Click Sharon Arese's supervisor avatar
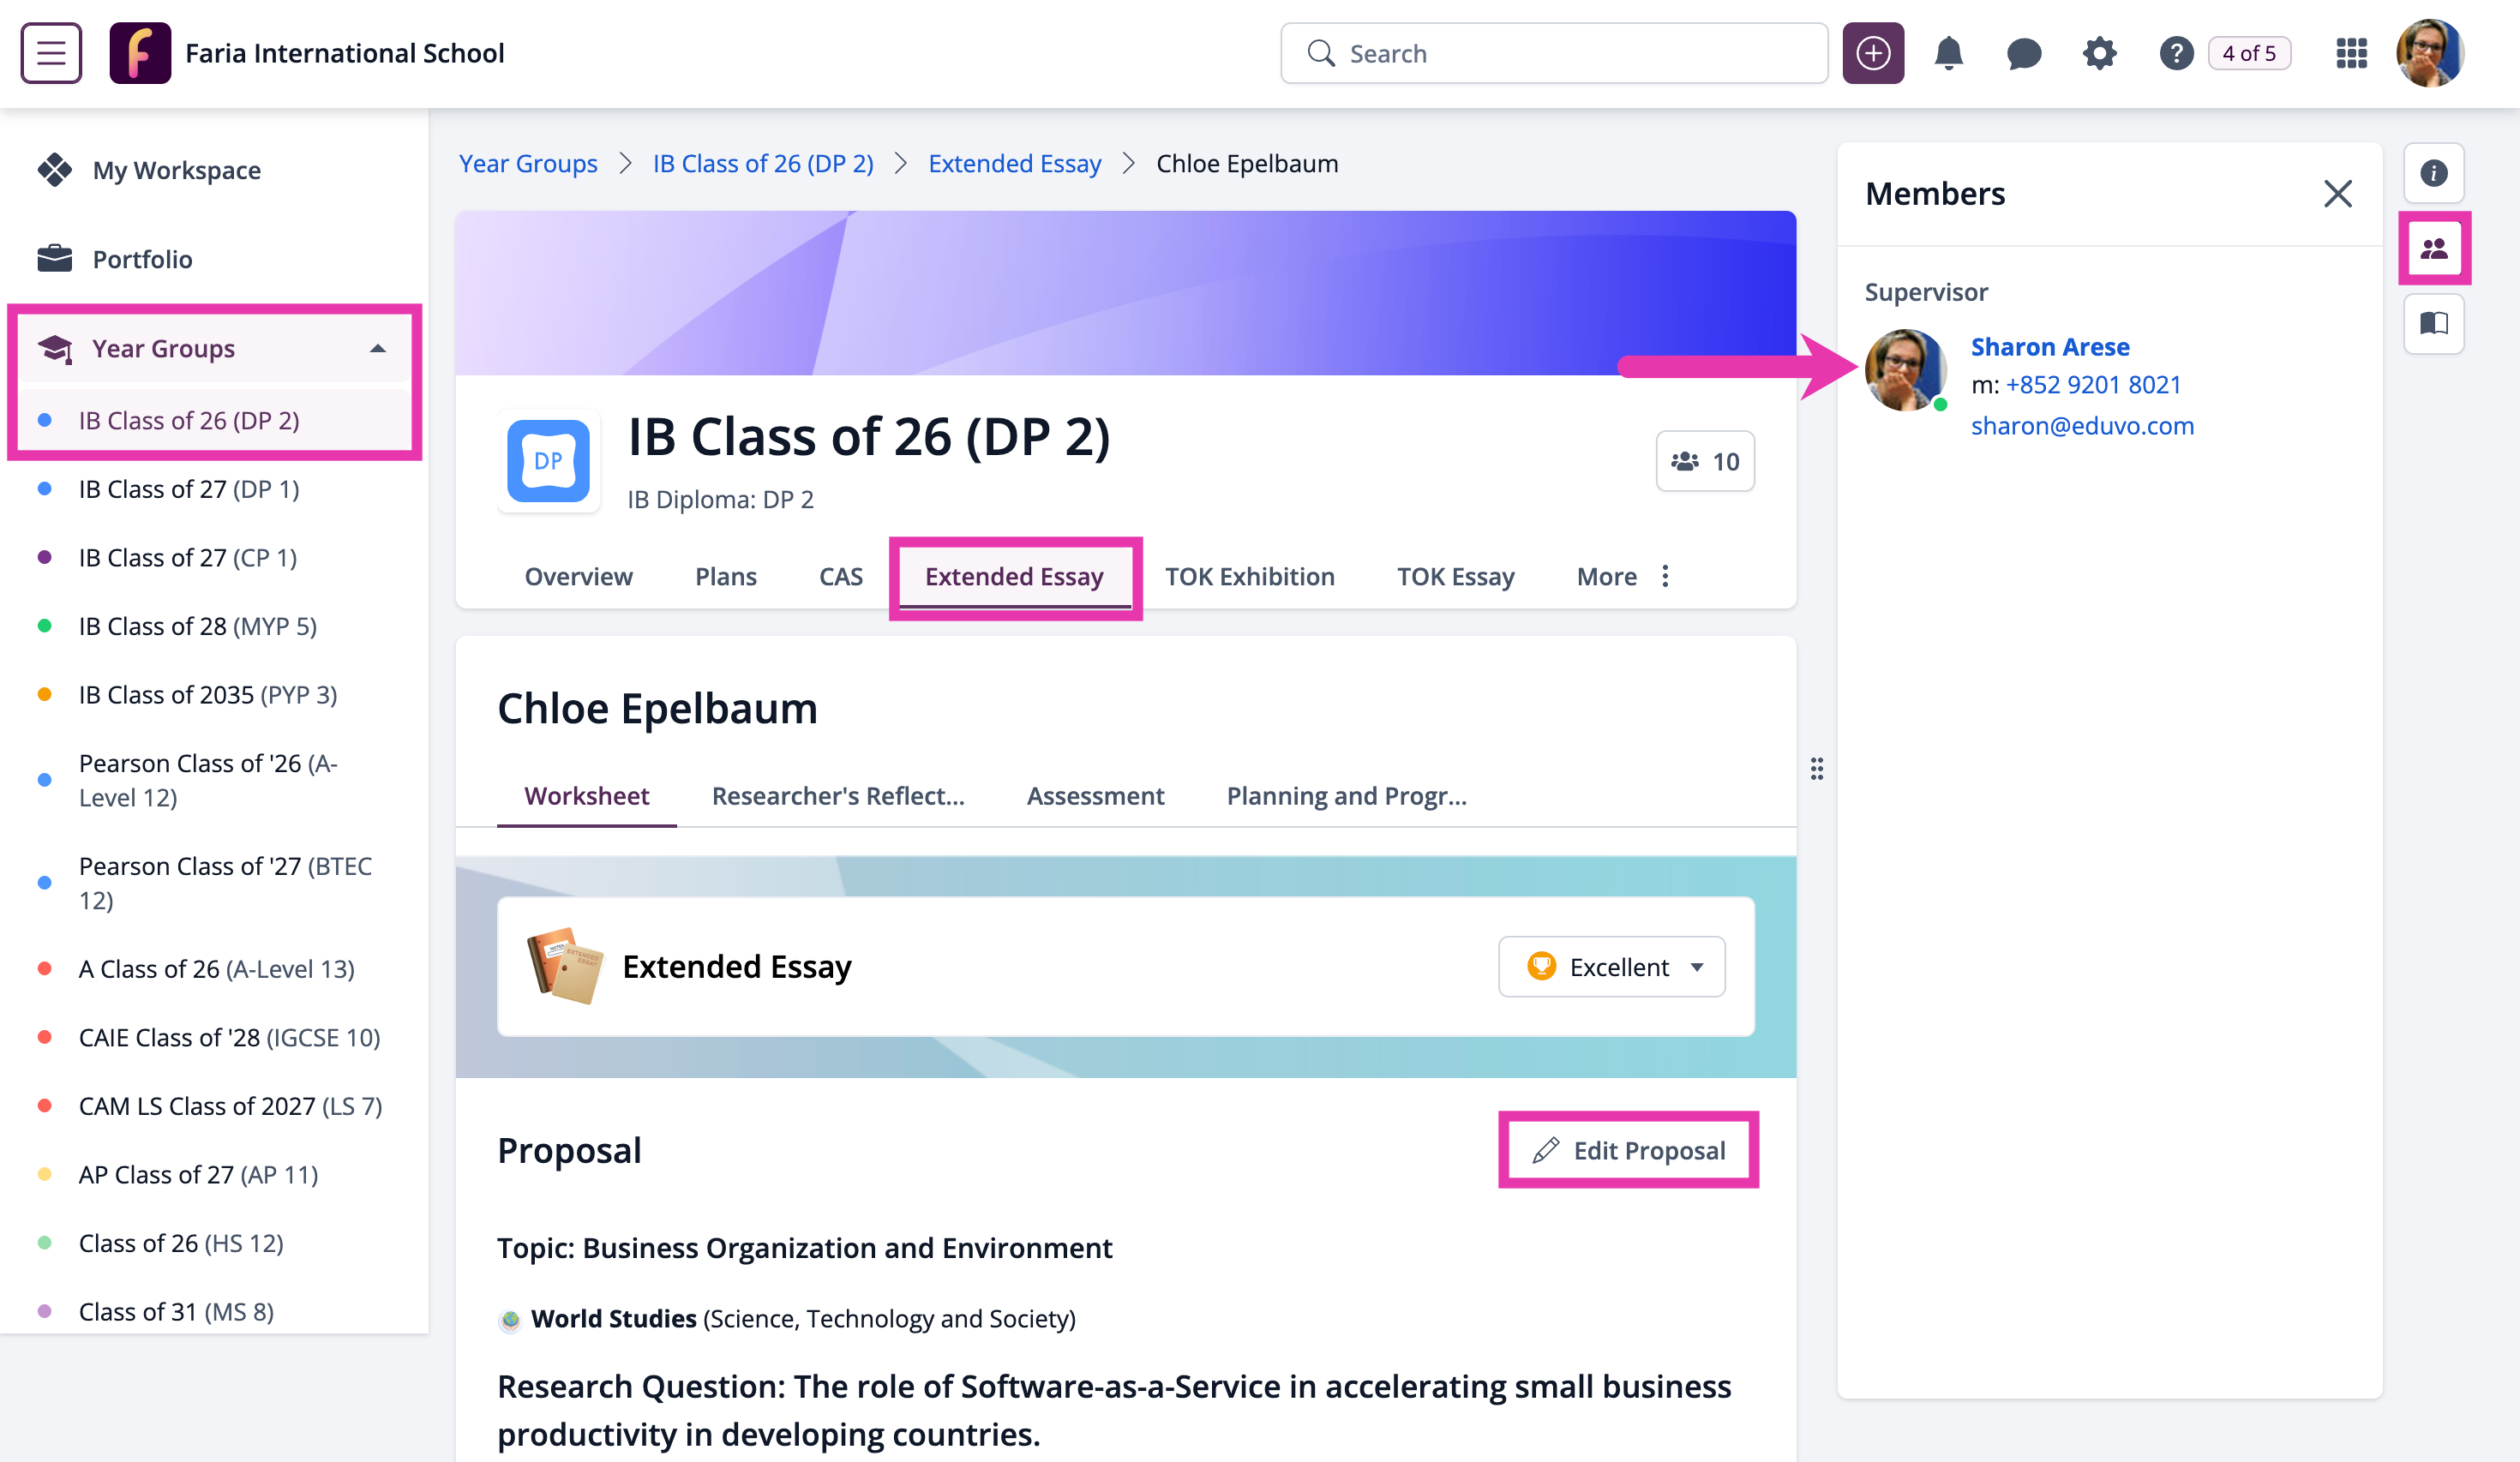The height and width of the screenshot is (1462, 2520). [x=1905, y=370]
